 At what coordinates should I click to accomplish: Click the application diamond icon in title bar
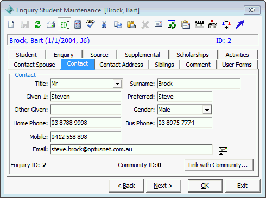[10, 10]
